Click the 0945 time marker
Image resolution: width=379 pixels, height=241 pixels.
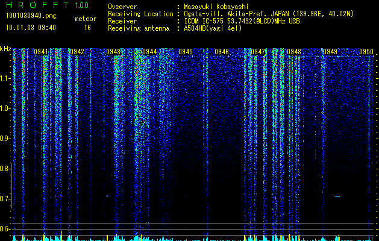click(x=186, y=52)
